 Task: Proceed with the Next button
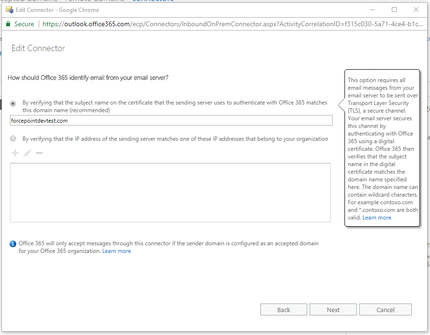(x=333, y=310)
